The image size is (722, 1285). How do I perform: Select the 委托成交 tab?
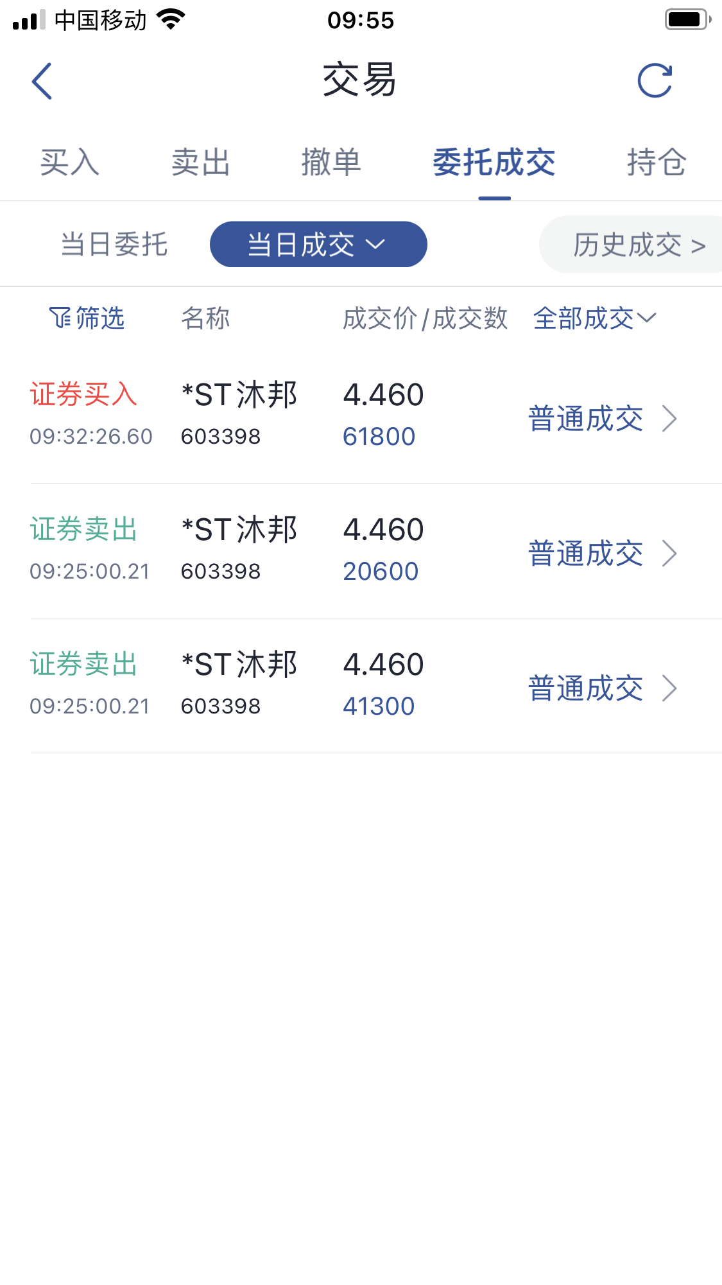(x=494, y=162)
